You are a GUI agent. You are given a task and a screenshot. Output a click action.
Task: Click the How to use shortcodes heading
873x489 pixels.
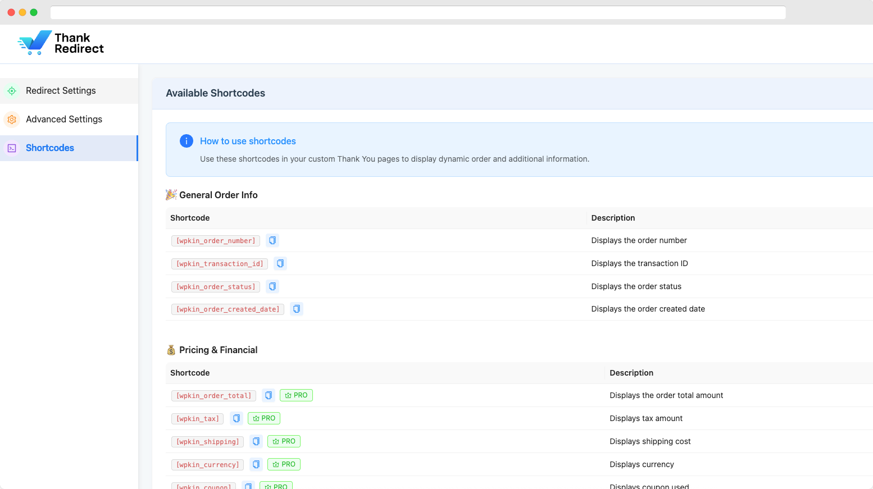tap(248, 141)
